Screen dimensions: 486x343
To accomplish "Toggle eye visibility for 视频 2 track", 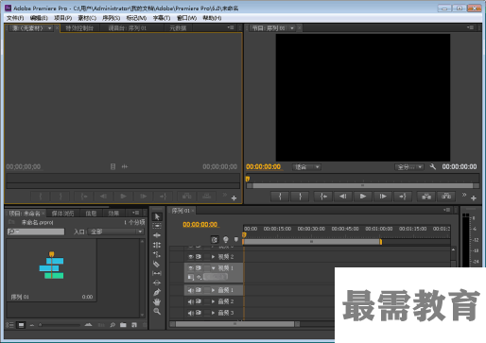I will pyautogui.click(x=191, y=257).
